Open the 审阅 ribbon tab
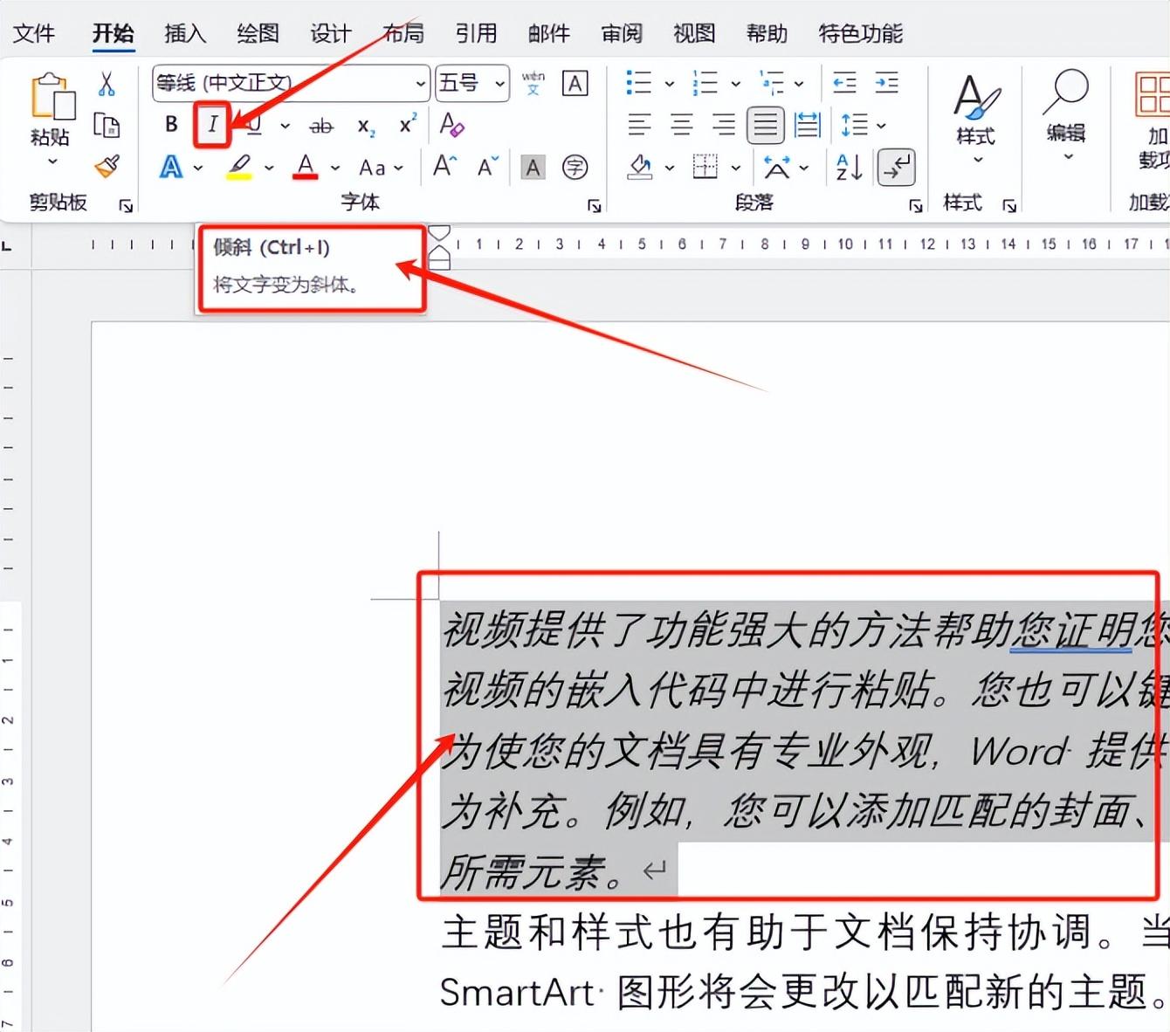Screen dimensions: 1170x1032 coord(621,33)
